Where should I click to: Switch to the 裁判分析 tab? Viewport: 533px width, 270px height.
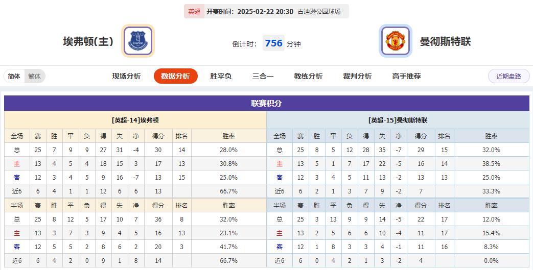[357, 76]
